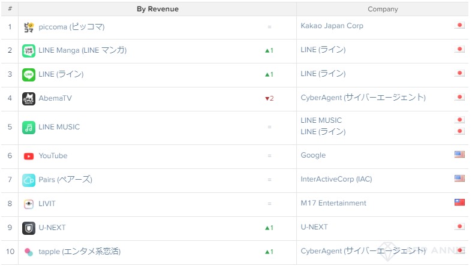
Task: Select the M17 Entertainment company
Action: coord(333,203)
